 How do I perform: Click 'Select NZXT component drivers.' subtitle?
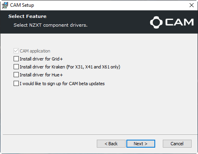pos(50,25)
